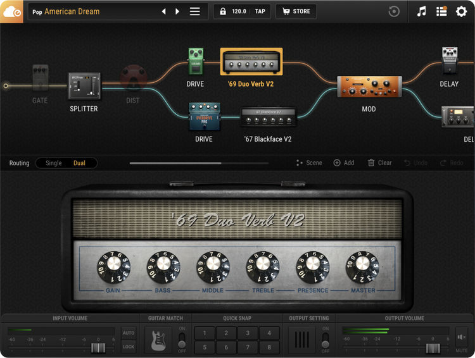Select Quick Snap slot 3

point(248,333)
